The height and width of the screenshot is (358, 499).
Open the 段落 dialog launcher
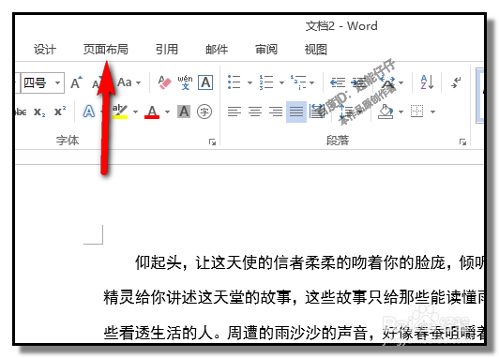coord(462,142)
